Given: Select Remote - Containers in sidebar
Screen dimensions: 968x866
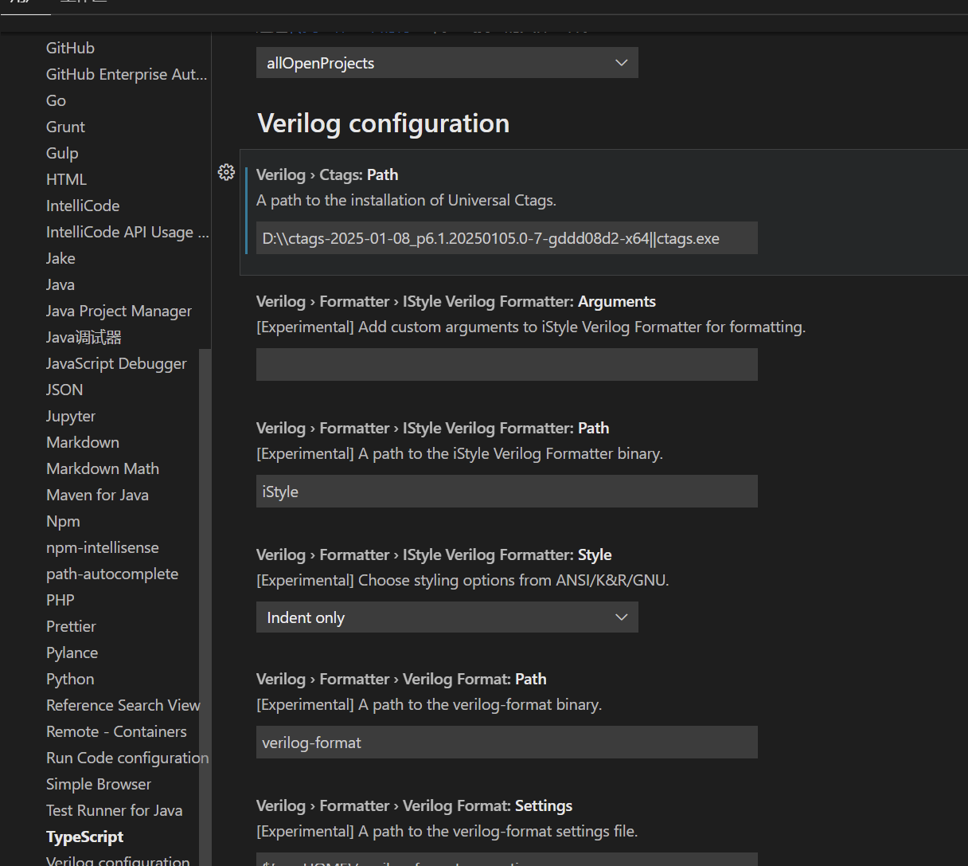Looking at the screenshot, I should coord(116,731).
